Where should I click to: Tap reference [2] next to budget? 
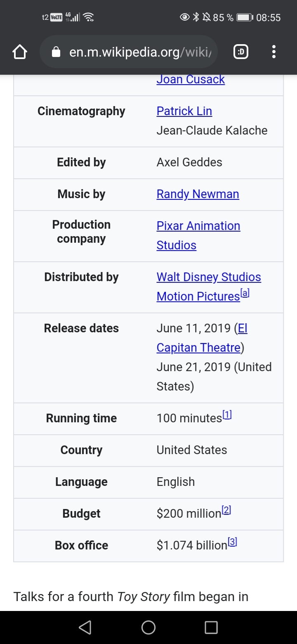(226, 511)
